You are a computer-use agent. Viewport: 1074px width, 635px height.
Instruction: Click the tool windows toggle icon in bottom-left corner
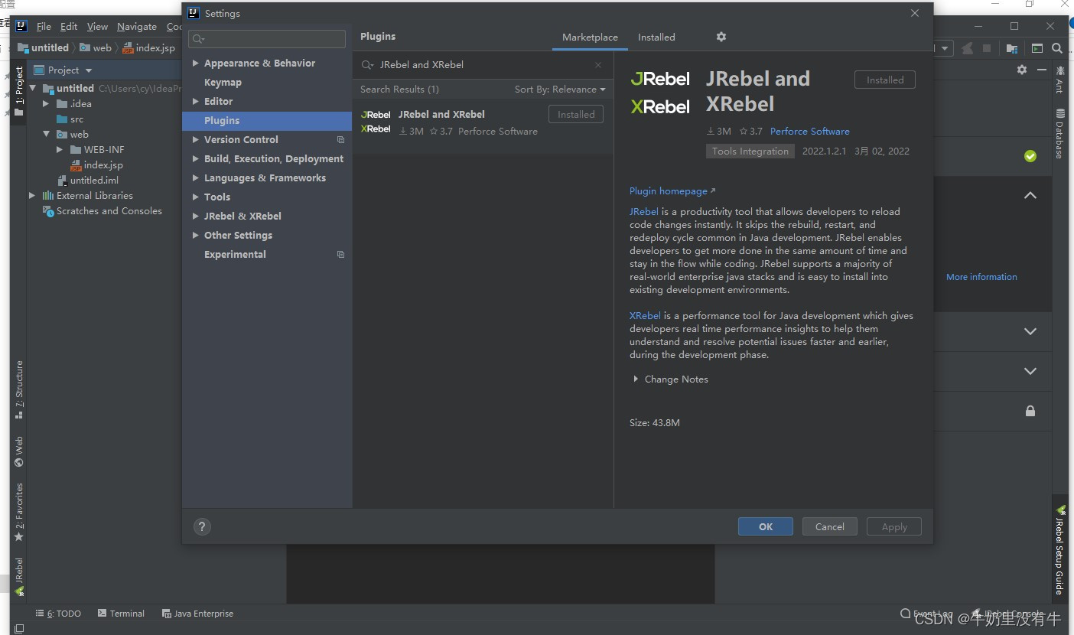19,629
